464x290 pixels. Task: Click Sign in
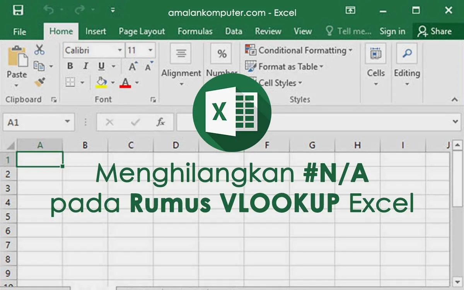coord(392,31)
